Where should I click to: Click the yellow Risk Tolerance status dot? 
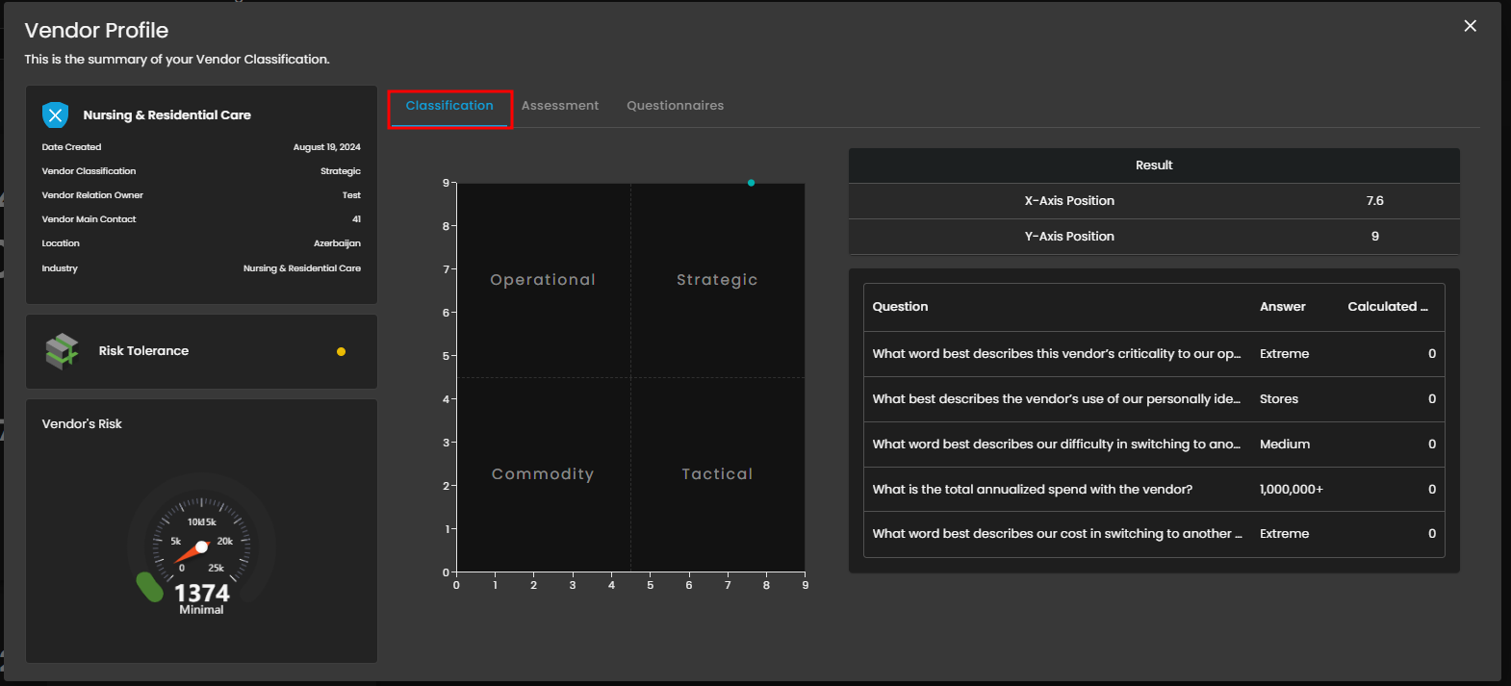(341, 352)
